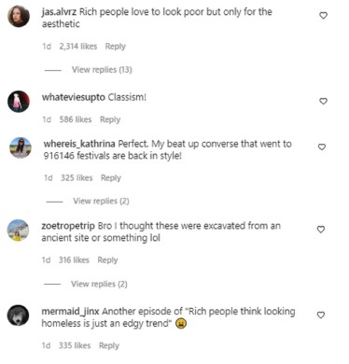Heart the mermaid_jinx comment
The height and width of the screenshot is (364, 349).
coord(321,315)
